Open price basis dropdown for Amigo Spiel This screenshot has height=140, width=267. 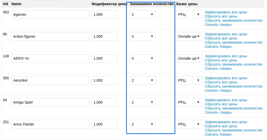[x=189, y=102]
